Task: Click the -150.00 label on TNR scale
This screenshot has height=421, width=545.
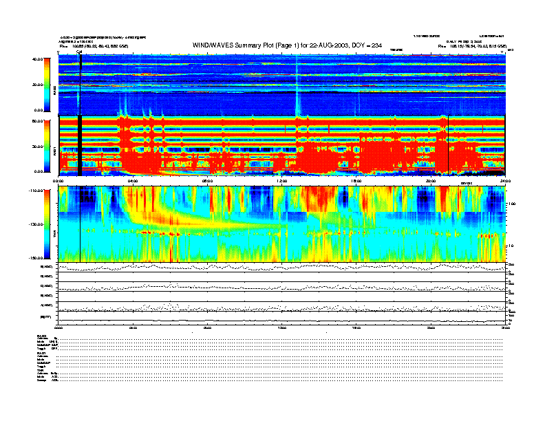Action: (x=36, y=258)
